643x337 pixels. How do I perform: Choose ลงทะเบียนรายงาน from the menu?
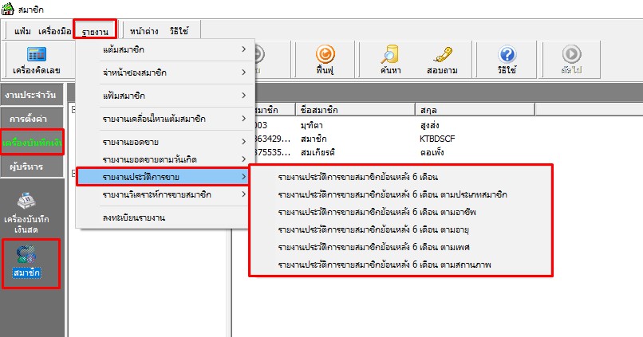point(133,217)
